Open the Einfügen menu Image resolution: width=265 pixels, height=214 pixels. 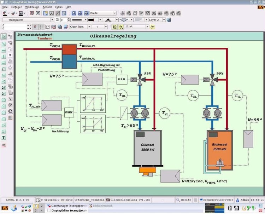(x=17, y=7)
